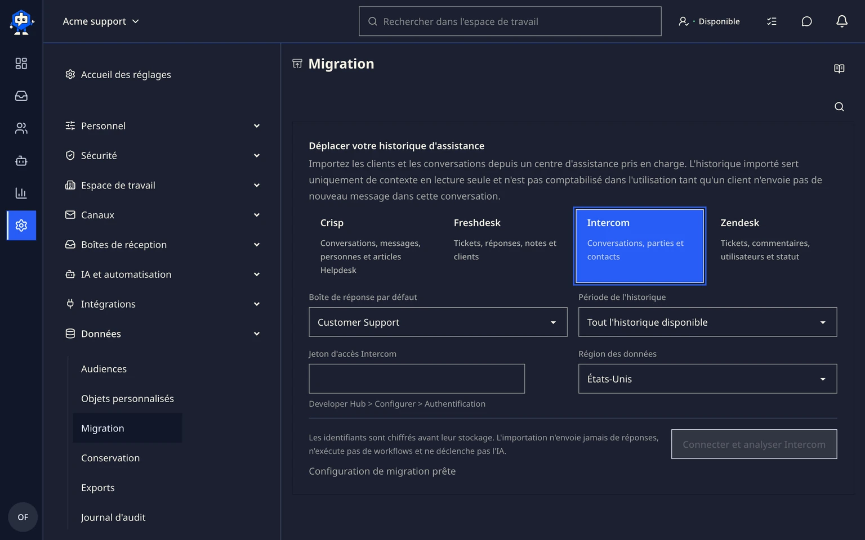Click the OF user avatar
This screenshot has width=865, height=540.
click(x=23, y=517)
